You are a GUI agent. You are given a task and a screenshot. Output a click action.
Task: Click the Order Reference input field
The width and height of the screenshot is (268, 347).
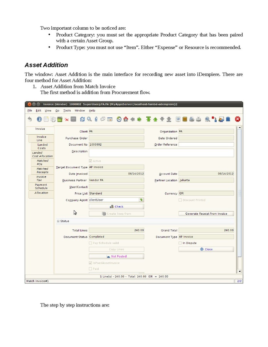[x=206, y=144]
